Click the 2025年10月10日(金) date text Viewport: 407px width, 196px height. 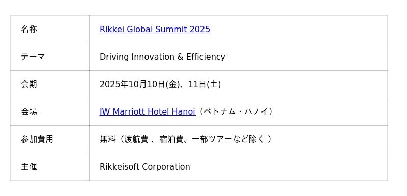click(x=139, y=84)
